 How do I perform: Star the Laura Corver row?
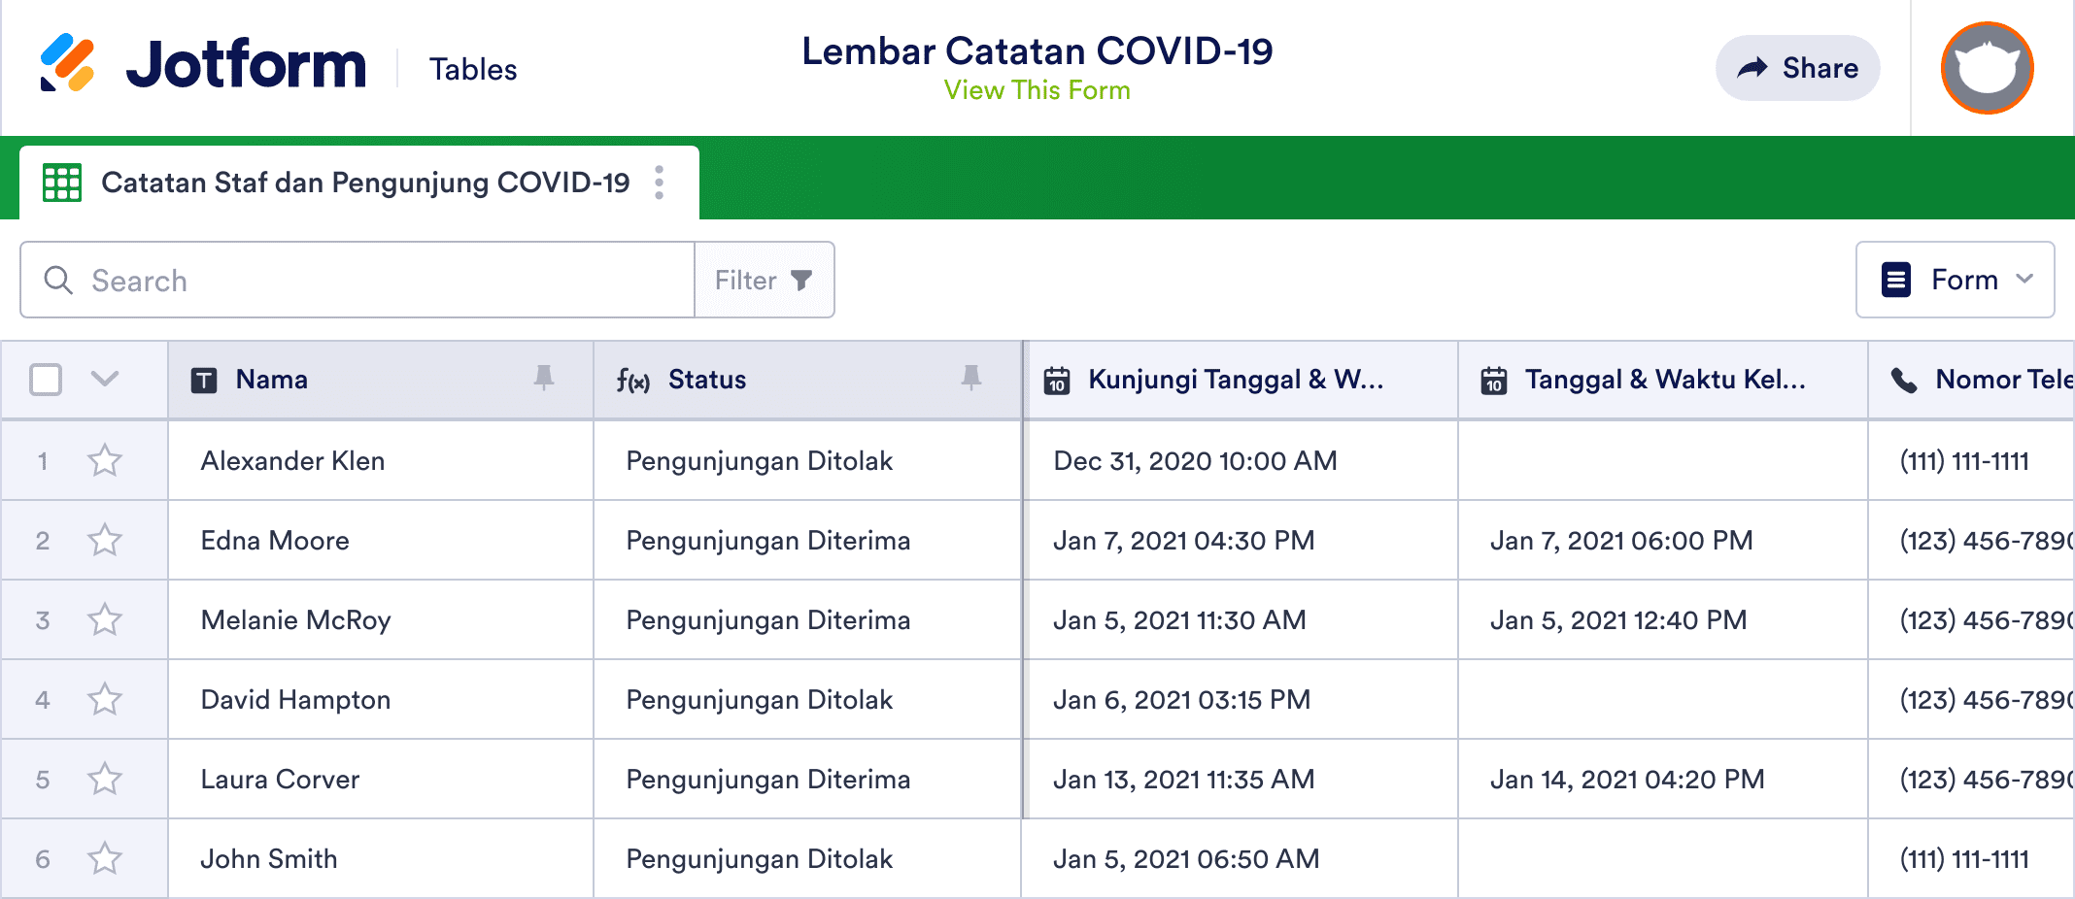pos(105,779)
